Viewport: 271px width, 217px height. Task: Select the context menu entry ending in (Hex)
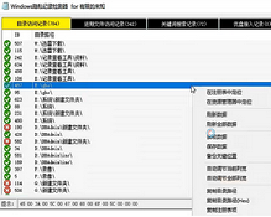click(228, 201)
